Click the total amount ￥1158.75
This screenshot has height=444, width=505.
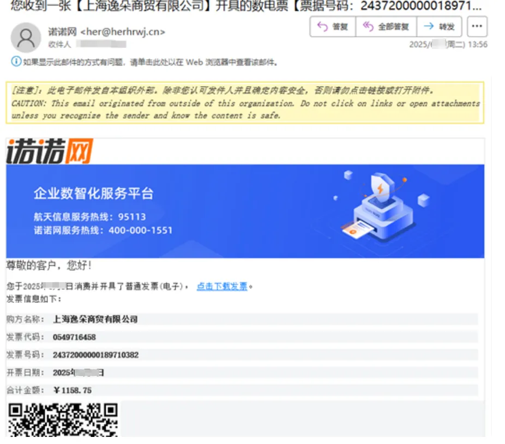tap(73, 391)
